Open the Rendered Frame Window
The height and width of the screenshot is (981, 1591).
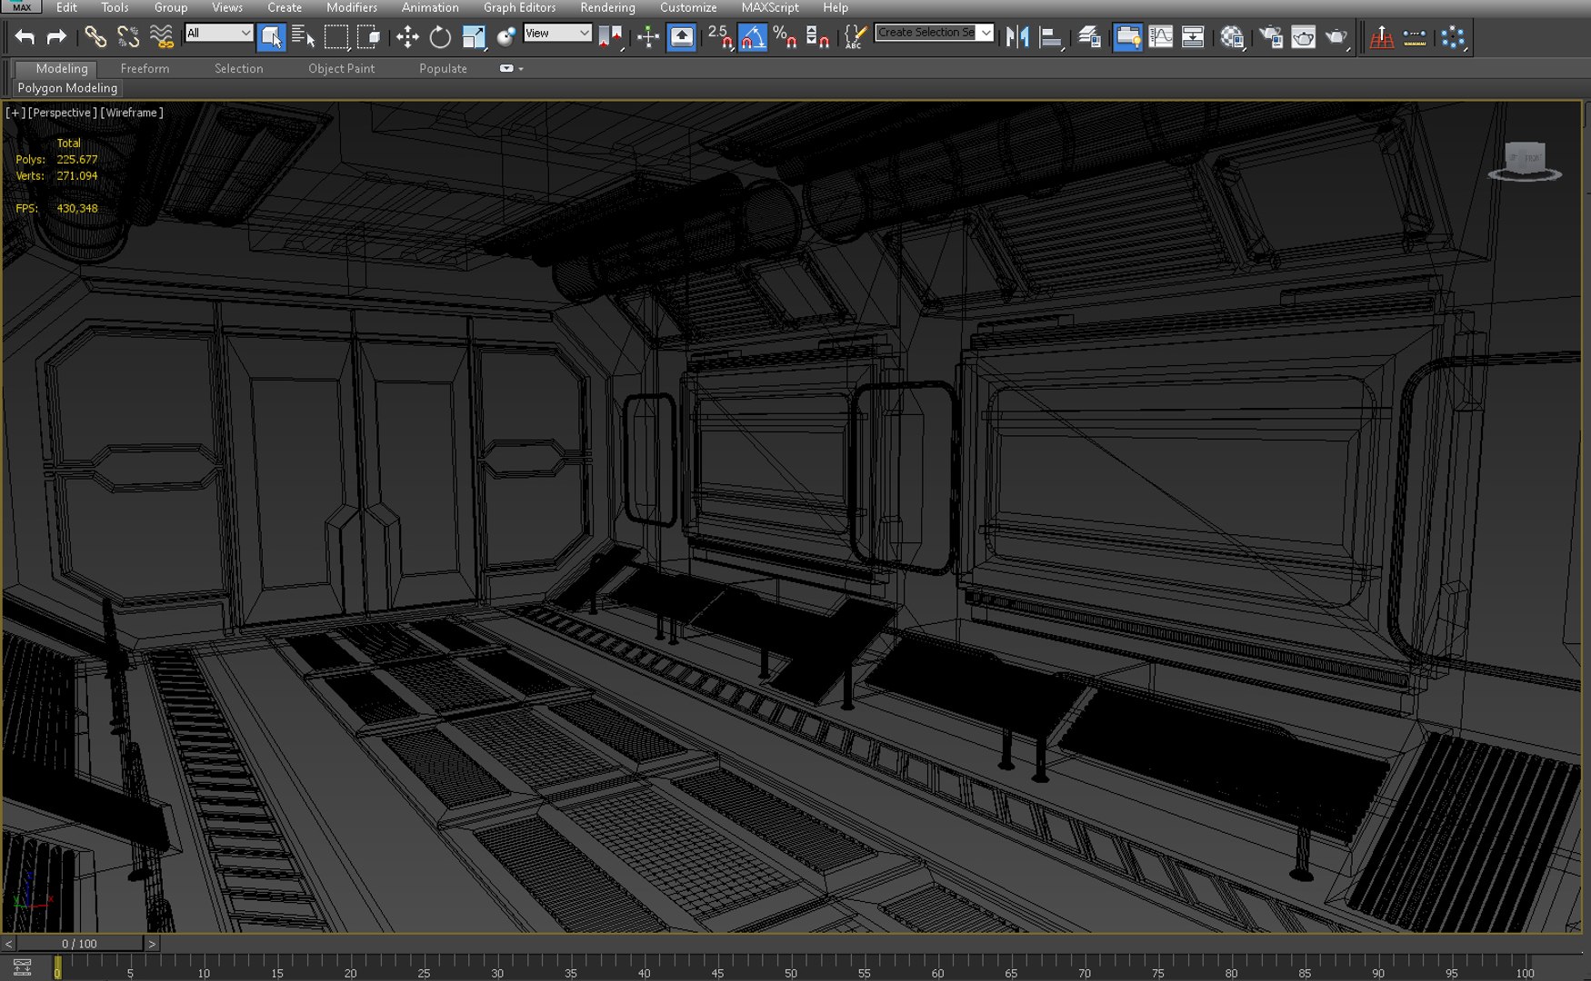pyautogui.click(x=1304, y=37)
